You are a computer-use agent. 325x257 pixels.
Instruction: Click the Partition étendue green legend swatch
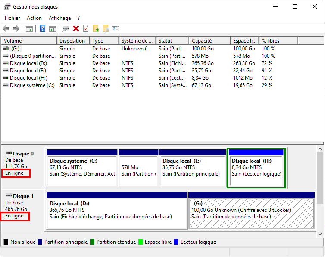click(93, 242)
